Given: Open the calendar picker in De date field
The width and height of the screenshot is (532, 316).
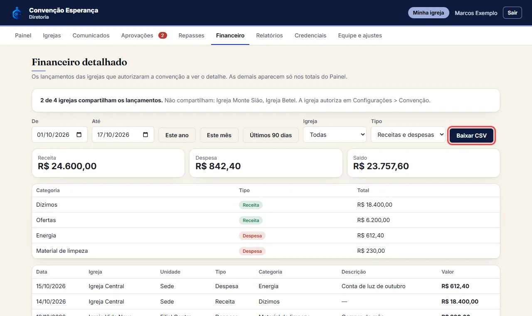Looking at the screenshot, I should point(79,135).
